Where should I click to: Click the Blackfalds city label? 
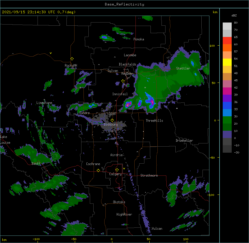[x=127, y=64]
